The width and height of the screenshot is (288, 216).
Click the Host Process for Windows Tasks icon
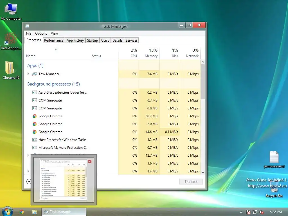(35, 140)
